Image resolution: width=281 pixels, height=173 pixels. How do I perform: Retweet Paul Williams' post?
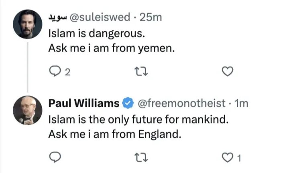[x=141, y=158]
